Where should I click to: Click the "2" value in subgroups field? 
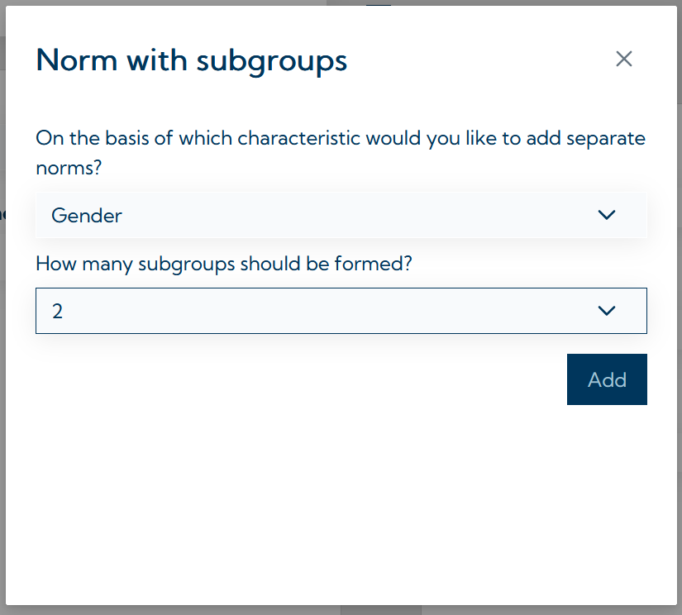coord(57,312)
